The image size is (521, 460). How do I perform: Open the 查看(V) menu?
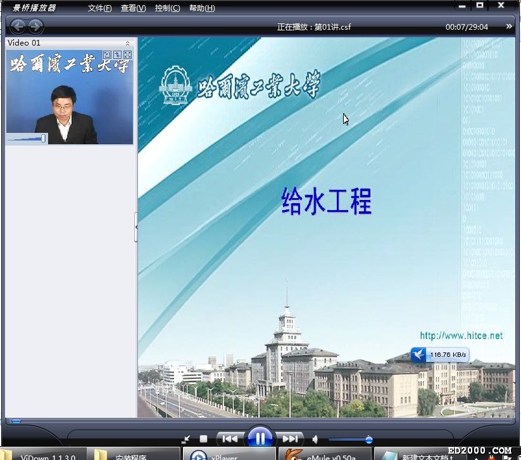tap(133, 8)
